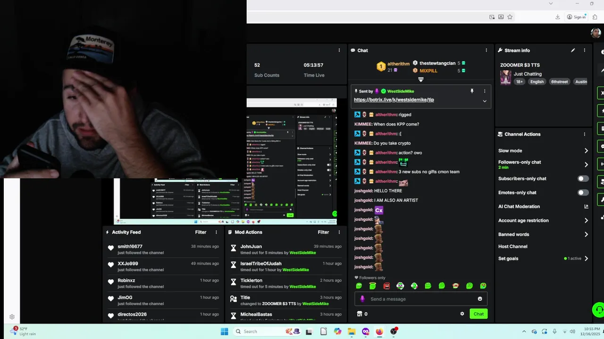Open the session stats panel three-dot menu

(339, 50)
